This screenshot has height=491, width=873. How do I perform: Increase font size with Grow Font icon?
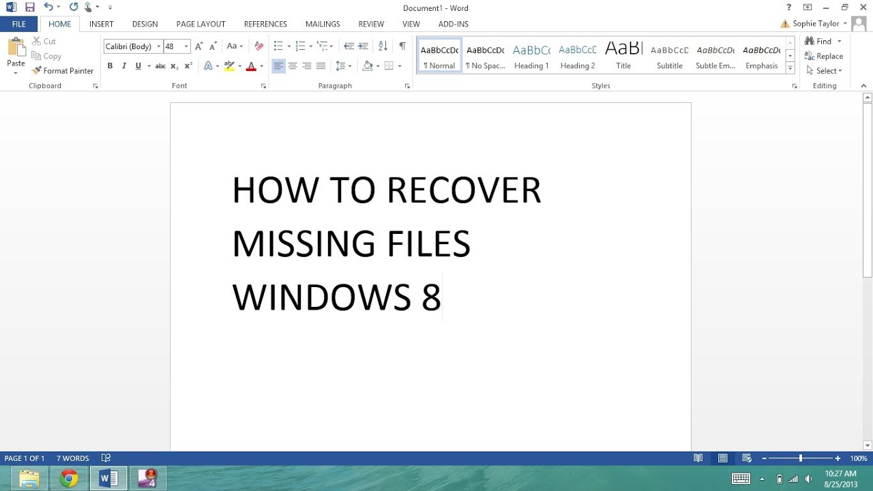(x=198, y=46)
